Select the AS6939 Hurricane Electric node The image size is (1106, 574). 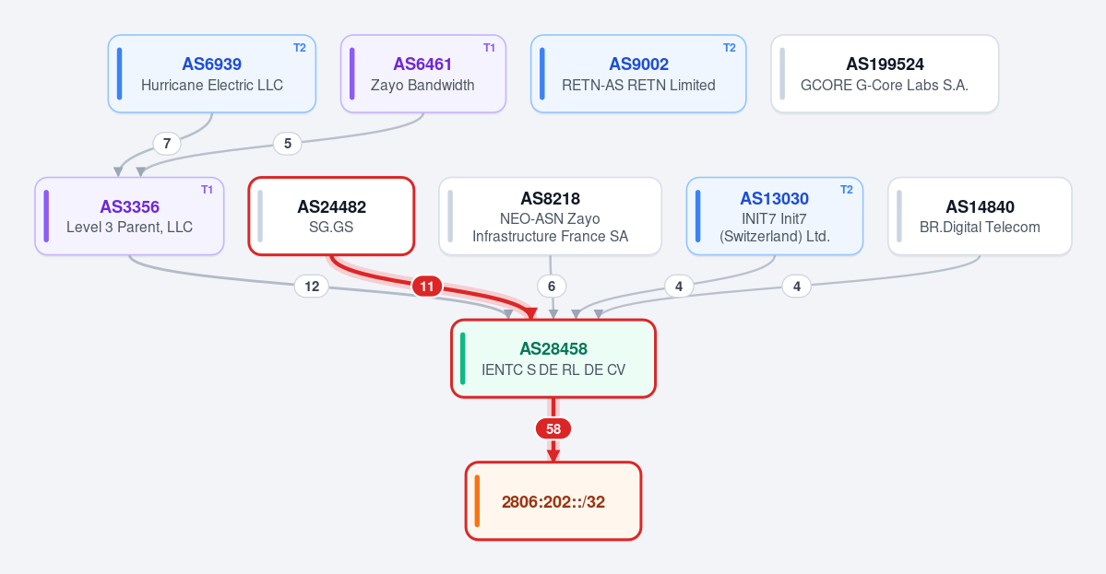tap(211, 74)
